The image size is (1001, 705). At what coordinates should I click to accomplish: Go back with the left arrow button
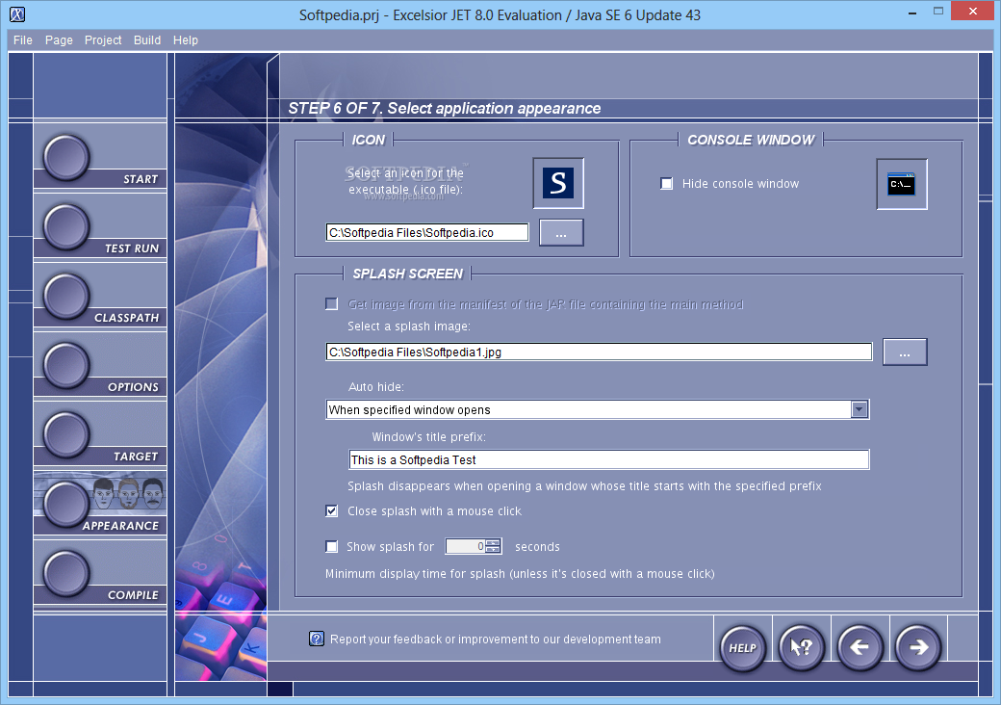point(860,647)
